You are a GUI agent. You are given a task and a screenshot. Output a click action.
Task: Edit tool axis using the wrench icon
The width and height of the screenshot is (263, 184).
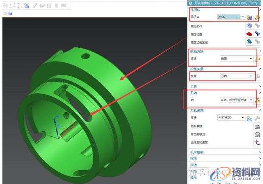(257, 100)
